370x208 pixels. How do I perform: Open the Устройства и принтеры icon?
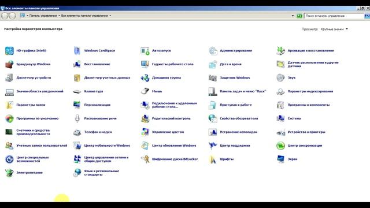(280, 132)
